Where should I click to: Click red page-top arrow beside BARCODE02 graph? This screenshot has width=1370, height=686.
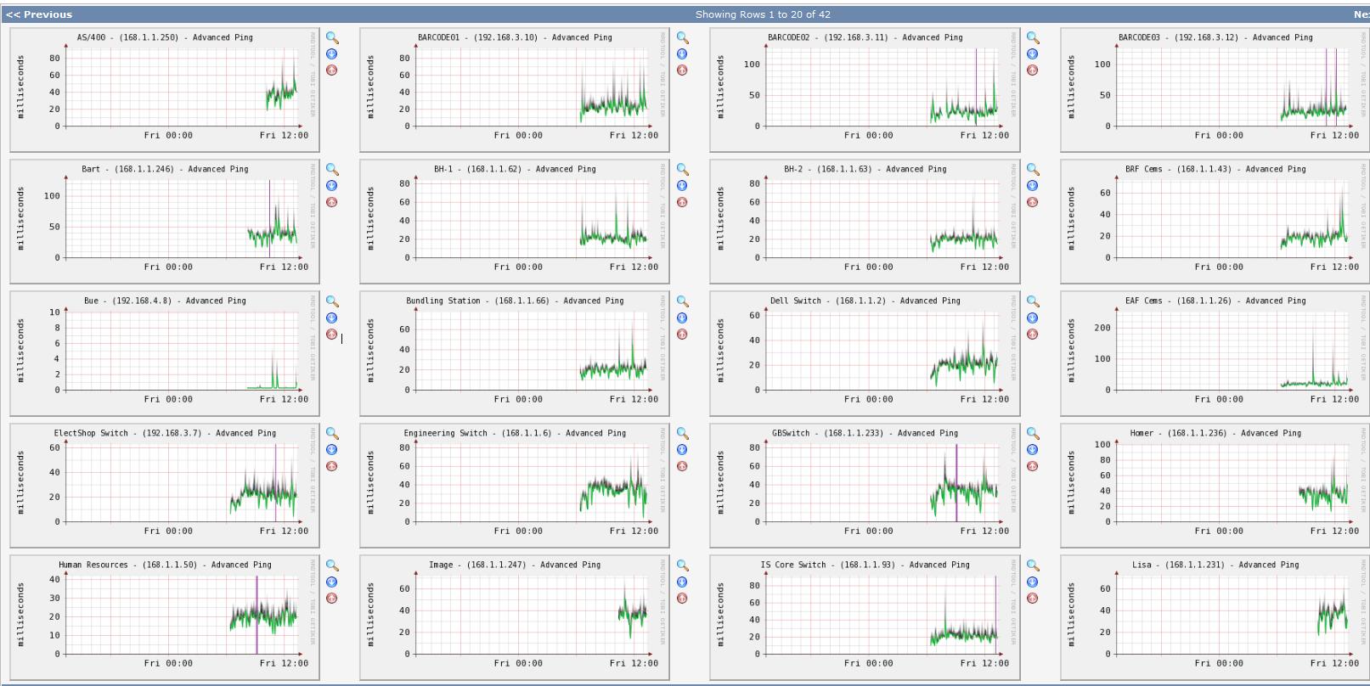point(1033,70)
